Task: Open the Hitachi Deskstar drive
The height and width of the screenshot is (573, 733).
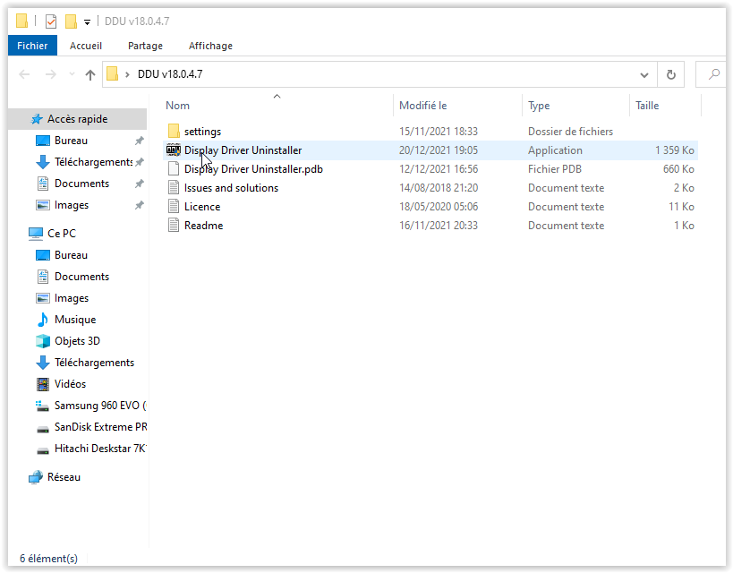Action: [99, 449]
